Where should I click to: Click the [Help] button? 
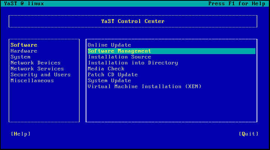(20, 134)
